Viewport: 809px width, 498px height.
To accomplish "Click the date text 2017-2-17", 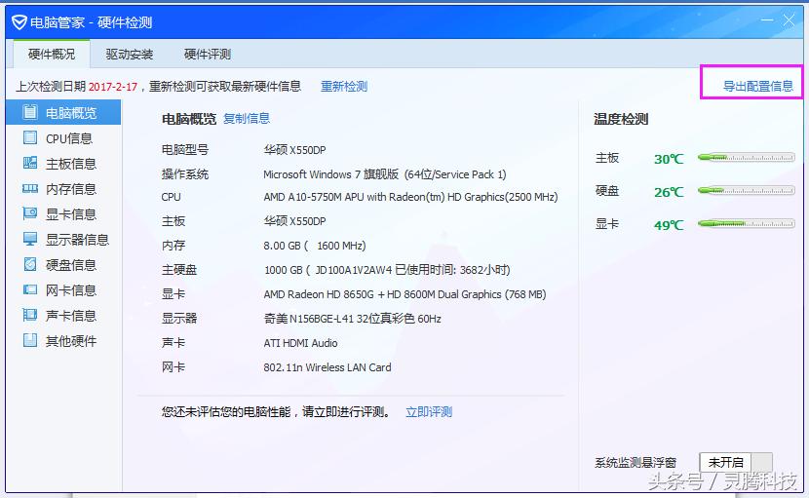I will [x=113, y=87].
